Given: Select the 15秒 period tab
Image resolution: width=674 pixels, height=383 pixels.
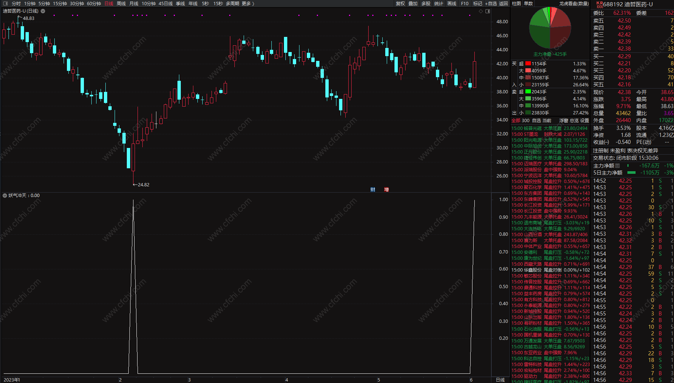Looking at the screenshot, I should [218, 3].
